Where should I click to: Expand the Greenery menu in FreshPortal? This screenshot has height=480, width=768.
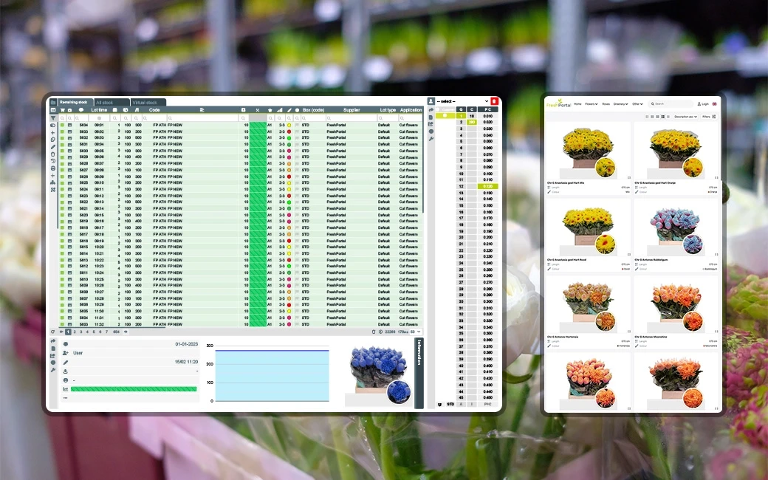pyautogui.click(x=620, y=104)
